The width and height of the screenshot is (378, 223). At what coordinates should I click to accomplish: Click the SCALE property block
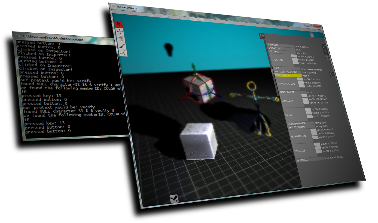pyautogui.click(x=295, y=115)
